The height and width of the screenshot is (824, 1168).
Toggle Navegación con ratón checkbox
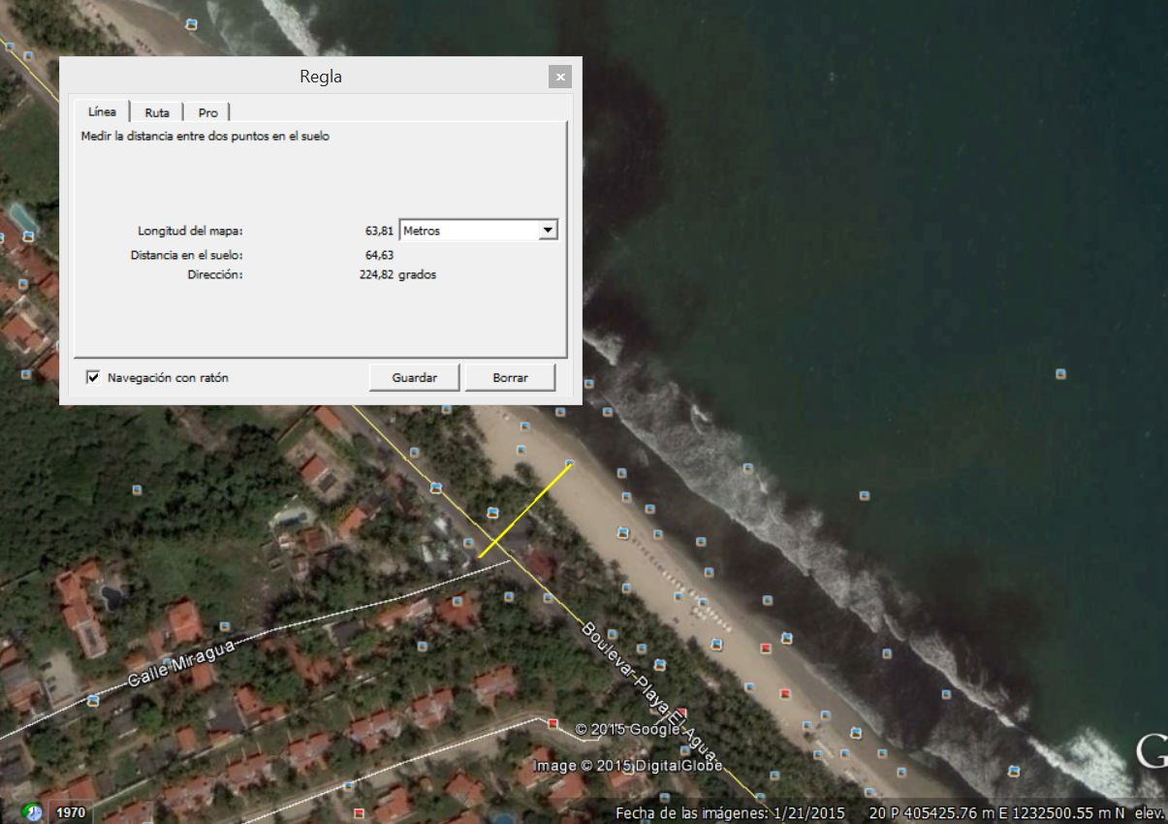click(94, 377)
